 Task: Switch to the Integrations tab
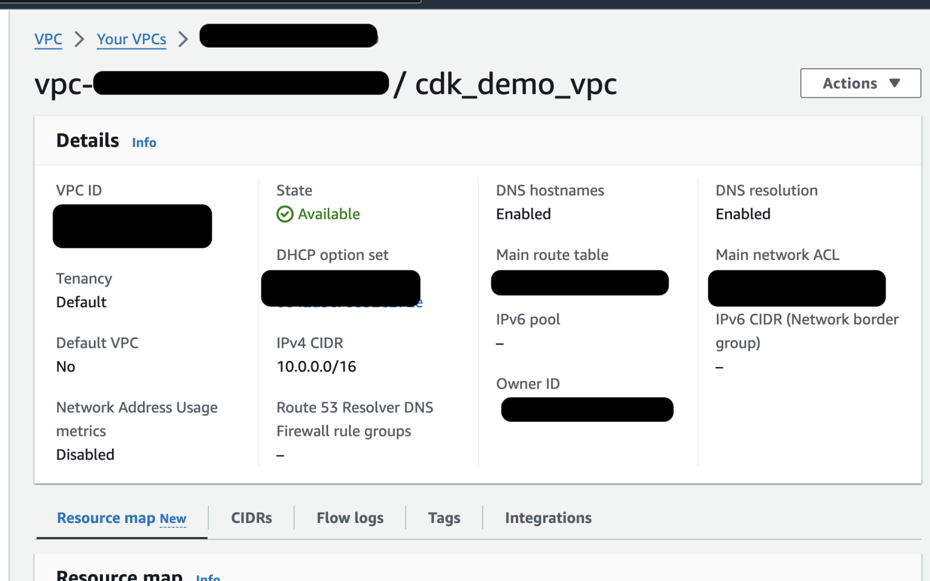pyautogui.click(x=548, y=518)
